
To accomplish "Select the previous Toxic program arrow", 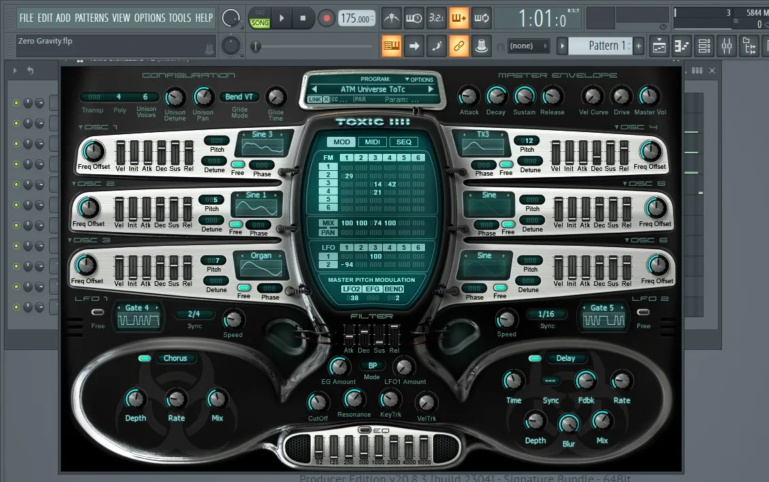I will (315, 89).
